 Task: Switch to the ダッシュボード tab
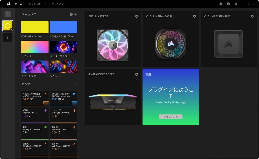point(37,4)
